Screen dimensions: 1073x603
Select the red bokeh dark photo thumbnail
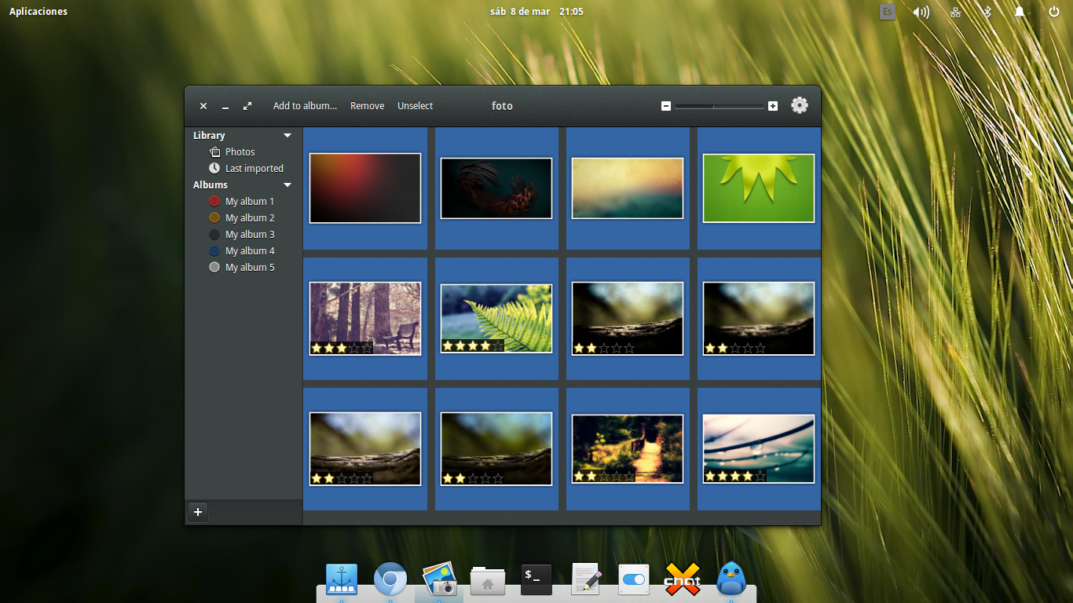(365, 188)
